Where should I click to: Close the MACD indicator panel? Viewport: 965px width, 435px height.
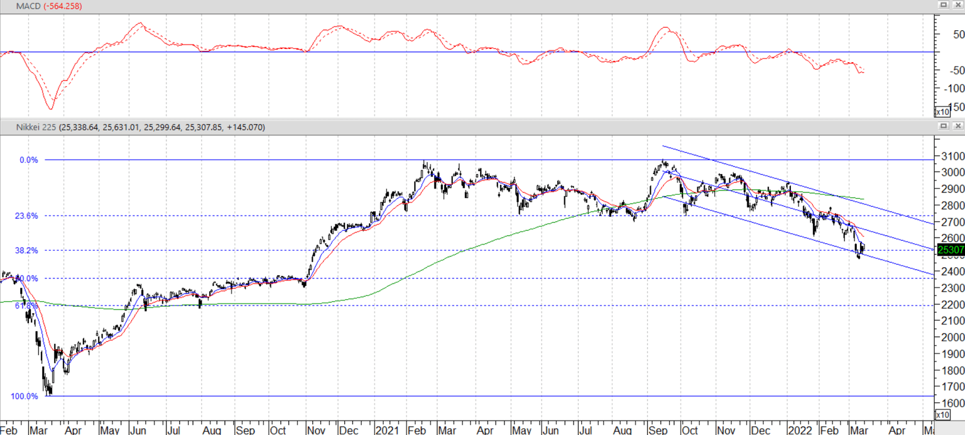958,5
